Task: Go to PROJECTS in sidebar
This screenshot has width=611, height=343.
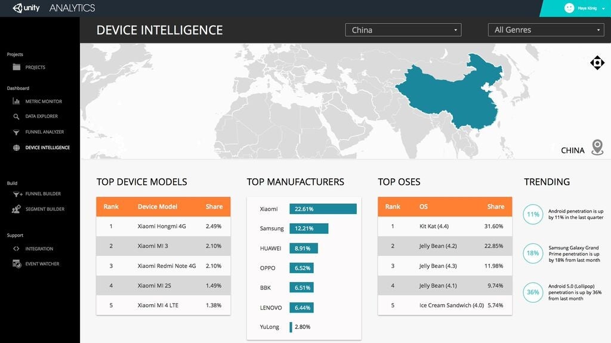Action: click(x=35, y=67)
